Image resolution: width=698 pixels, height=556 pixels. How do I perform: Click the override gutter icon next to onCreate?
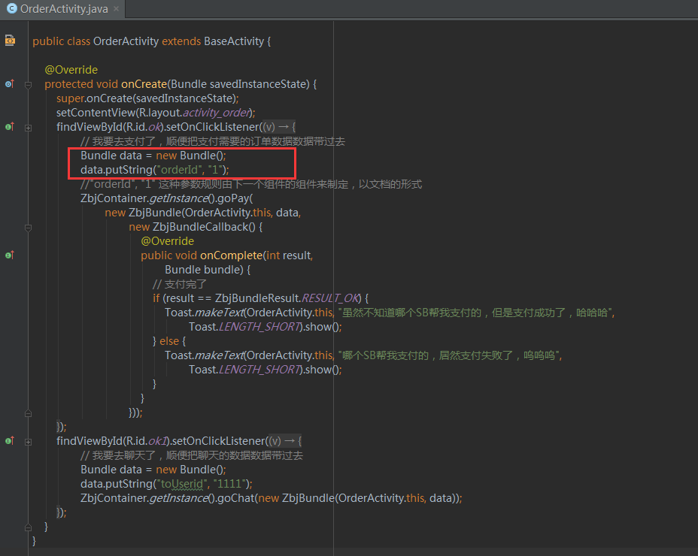pyautogui.click(x=10, y=84)
